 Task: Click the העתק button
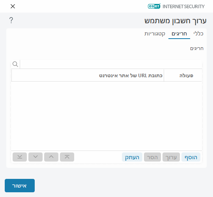coord(132,157)
